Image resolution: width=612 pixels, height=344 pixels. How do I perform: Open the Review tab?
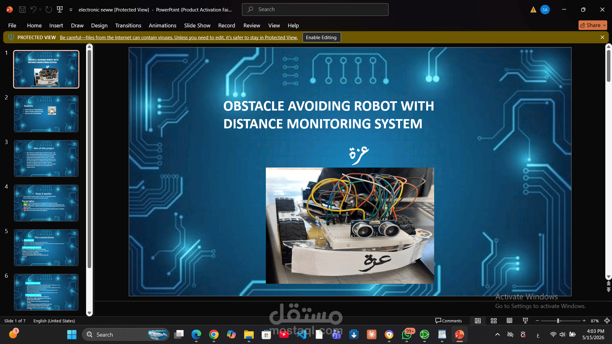(252, 25)
